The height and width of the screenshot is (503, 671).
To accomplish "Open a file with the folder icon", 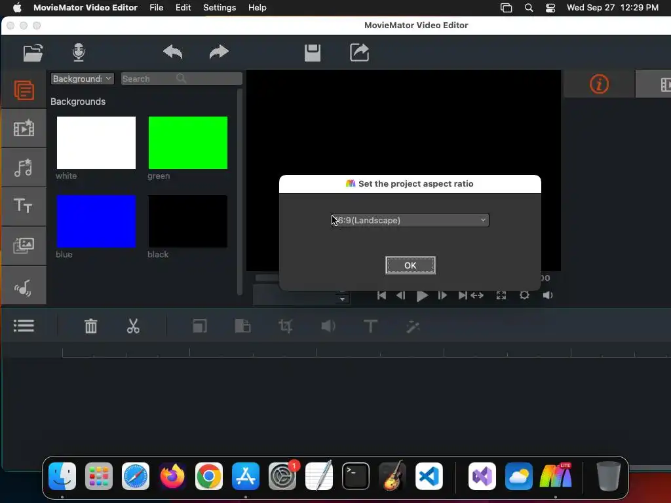I will [x=33, y=52].
